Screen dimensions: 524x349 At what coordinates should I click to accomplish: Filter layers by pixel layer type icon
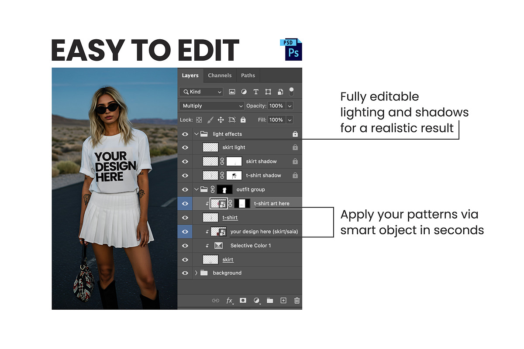tap(232, 92)
